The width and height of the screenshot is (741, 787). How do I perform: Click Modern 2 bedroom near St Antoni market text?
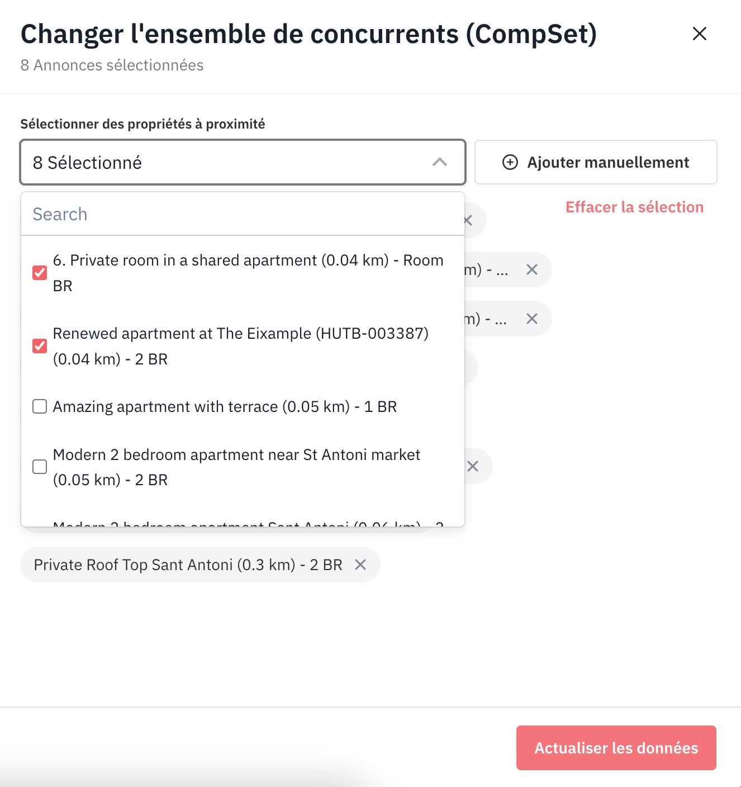click(x=236, y=467)
